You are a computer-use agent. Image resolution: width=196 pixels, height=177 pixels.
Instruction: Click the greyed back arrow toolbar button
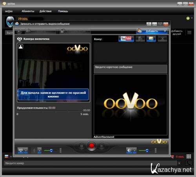pyautogui.click(x=19, y=31)
